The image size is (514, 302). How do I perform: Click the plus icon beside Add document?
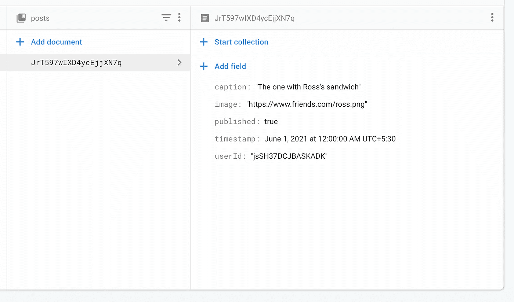(x=20, y=42)
